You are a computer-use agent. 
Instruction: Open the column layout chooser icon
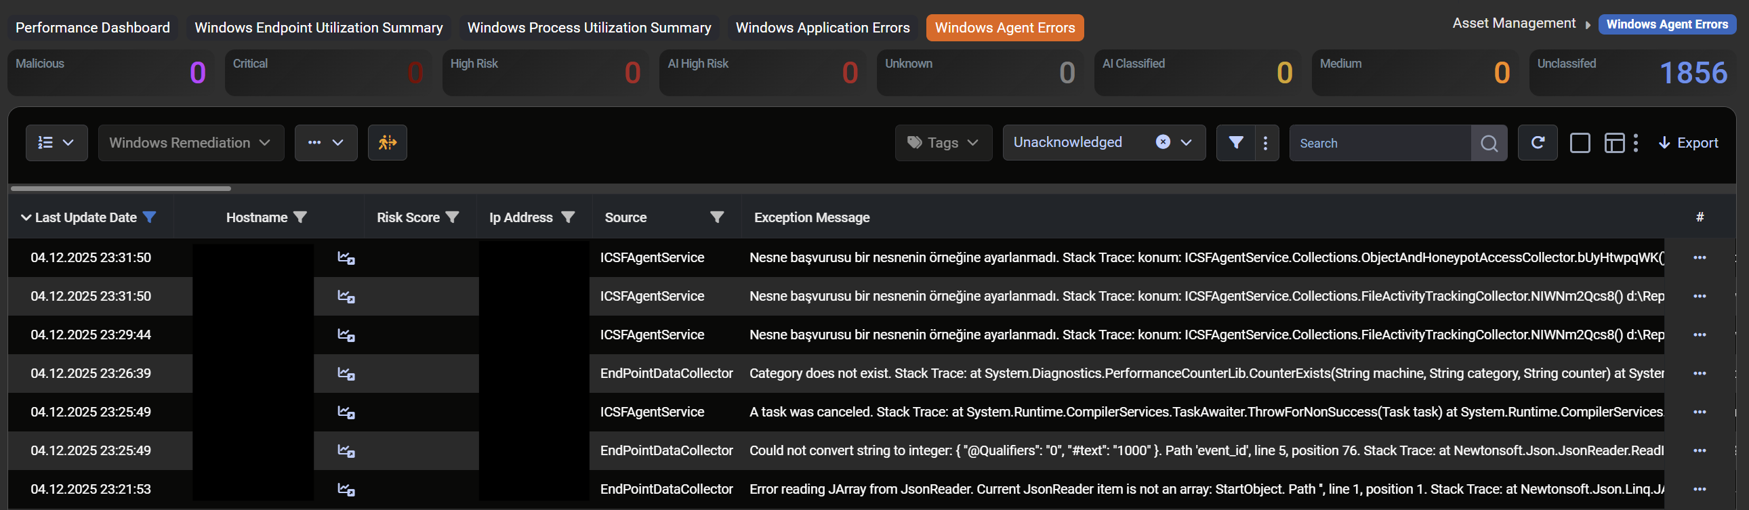(1614, 143)
